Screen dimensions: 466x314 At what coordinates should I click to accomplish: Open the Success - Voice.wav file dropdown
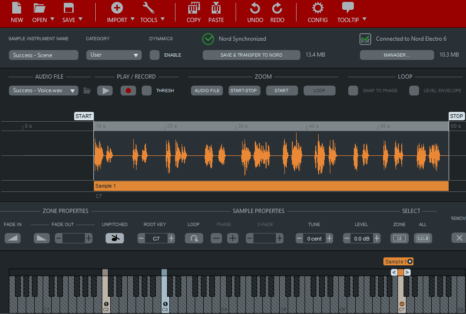click(x=43, y=91)
